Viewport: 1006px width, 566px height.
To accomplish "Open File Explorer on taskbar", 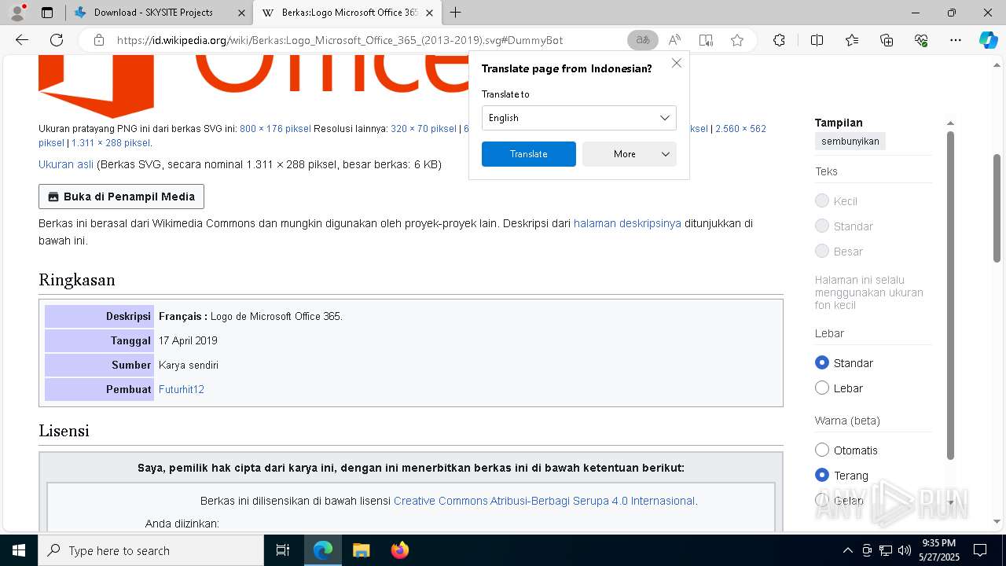I will (361, 550).
